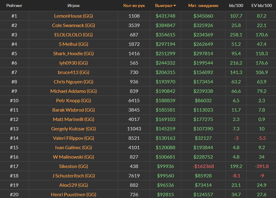Select Gergely Kulcsar (GG) player
This screenshot has height=198, width=276.
coord(73,129)
